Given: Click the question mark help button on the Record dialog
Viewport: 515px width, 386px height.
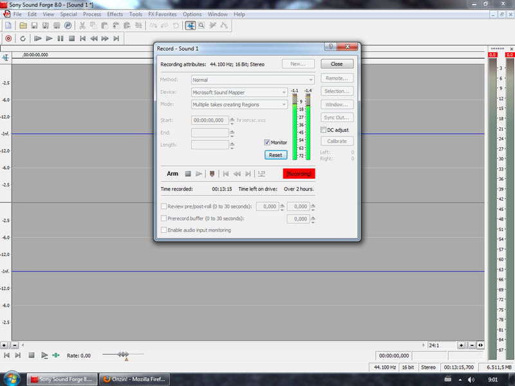Looking at the screenshot, I should pos(331,46).
